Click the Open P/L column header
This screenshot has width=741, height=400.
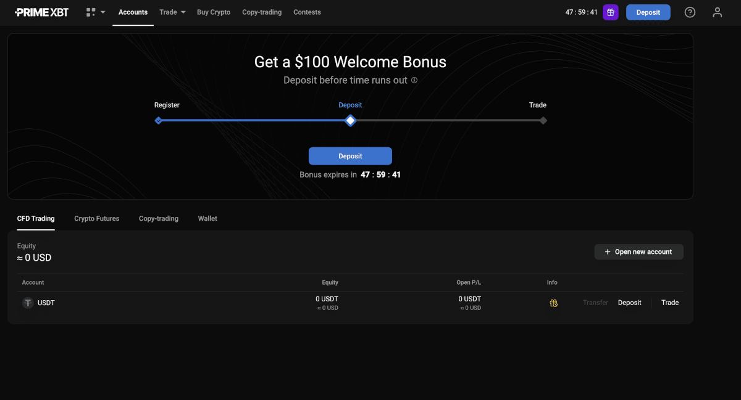(x=469, y=282)
